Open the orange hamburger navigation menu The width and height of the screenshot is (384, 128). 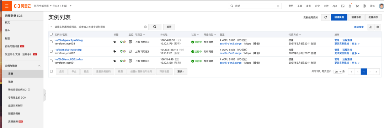point(7,6)
